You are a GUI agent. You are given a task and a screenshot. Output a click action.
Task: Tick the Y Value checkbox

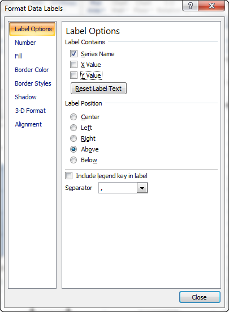pos(74,75)
